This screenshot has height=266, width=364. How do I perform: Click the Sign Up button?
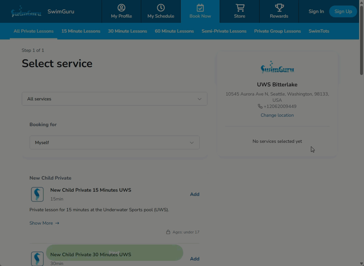343,11
